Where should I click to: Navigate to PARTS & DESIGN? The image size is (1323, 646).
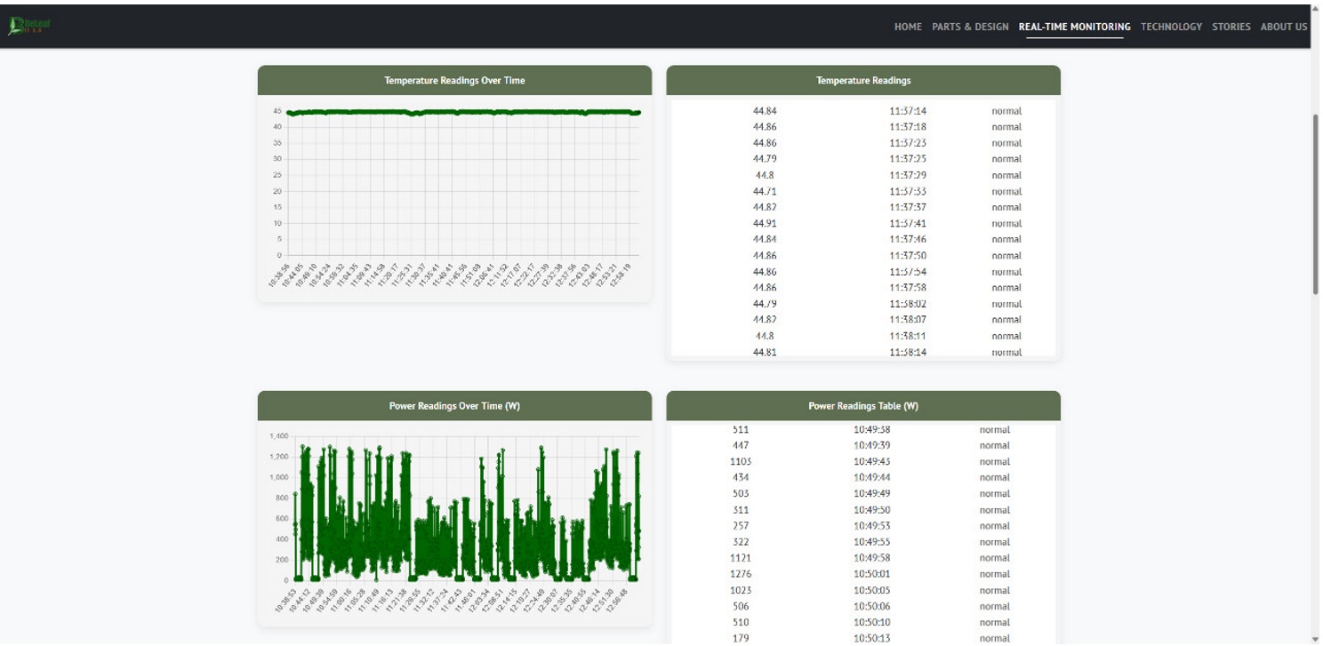971,27
